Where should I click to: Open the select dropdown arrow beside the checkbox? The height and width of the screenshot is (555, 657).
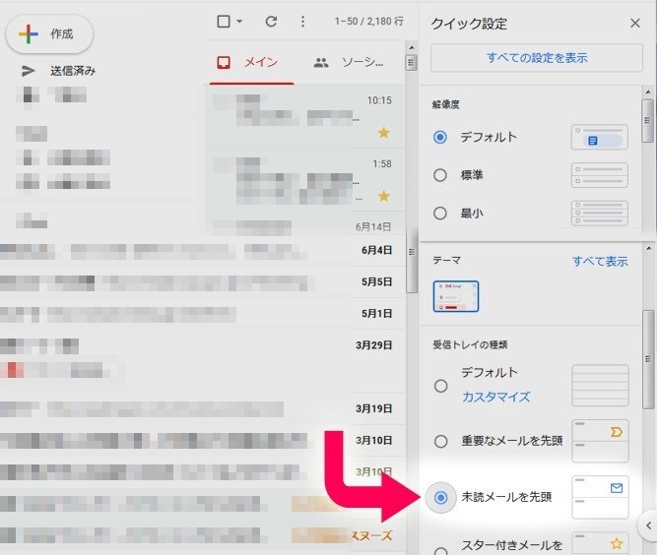(239, 21)
